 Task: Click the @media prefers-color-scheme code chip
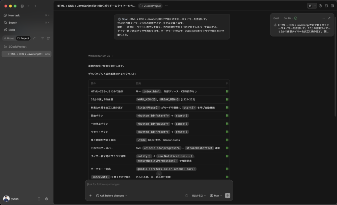[x=166, y=169]
